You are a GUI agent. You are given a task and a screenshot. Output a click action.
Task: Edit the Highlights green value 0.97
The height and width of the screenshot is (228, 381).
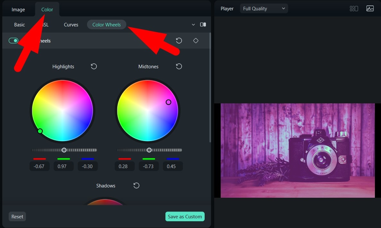point(63,166)
